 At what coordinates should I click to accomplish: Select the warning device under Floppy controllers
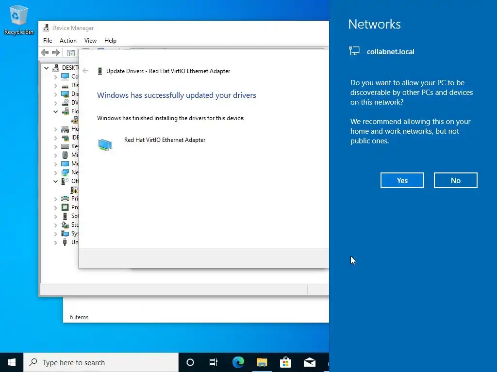coord(75,120)
